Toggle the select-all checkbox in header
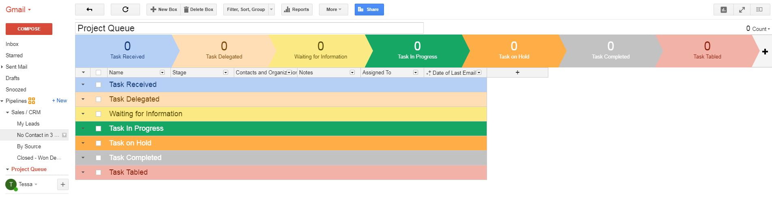 pyautogui.click(x=98, y=73)
